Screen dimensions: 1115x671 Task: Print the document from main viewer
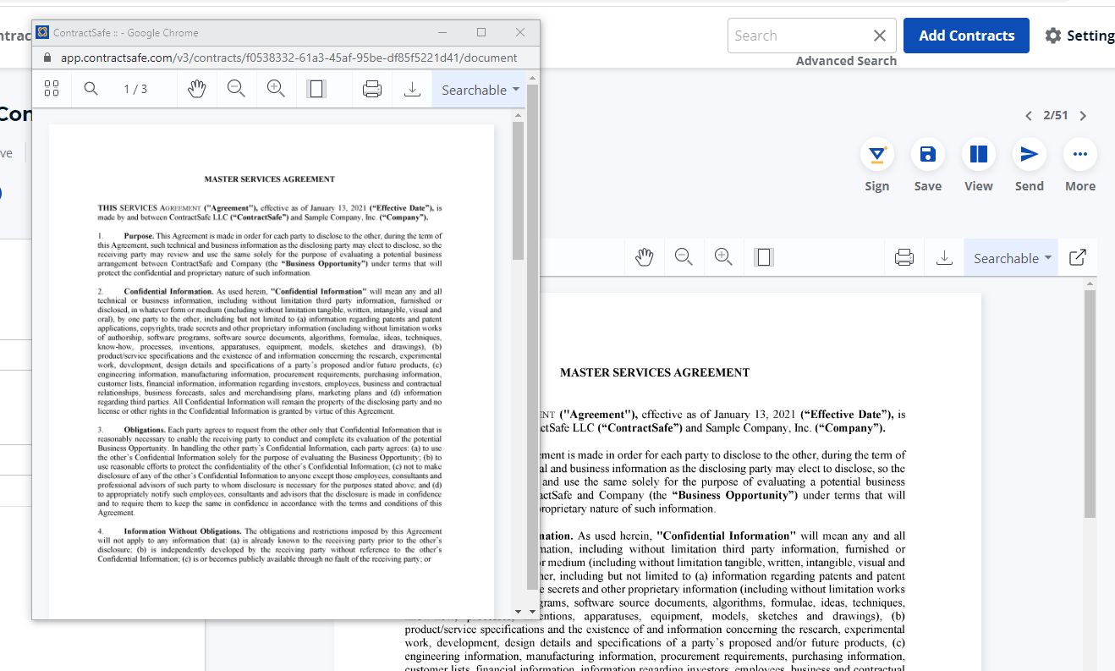(x=904, y=257)
